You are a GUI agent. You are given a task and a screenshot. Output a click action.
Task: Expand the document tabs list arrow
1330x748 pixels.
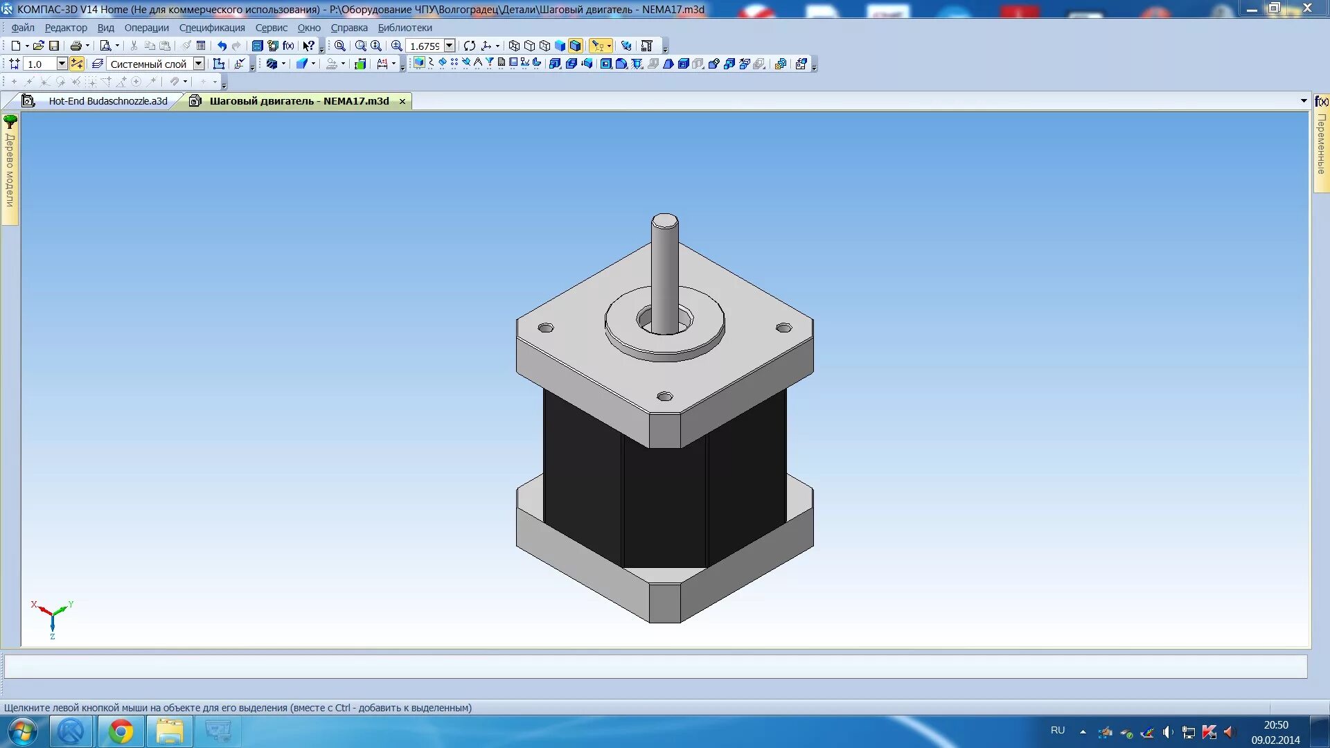click(1304, 101)
